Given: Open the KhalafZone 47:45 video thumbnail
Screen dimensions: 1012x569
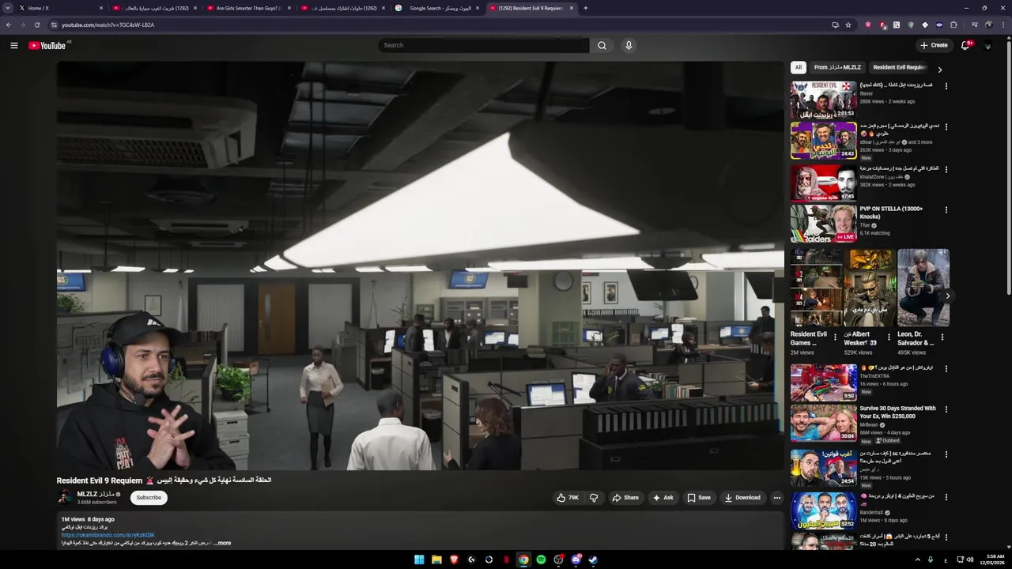Looking at the screenshot, I should point(823,183).
